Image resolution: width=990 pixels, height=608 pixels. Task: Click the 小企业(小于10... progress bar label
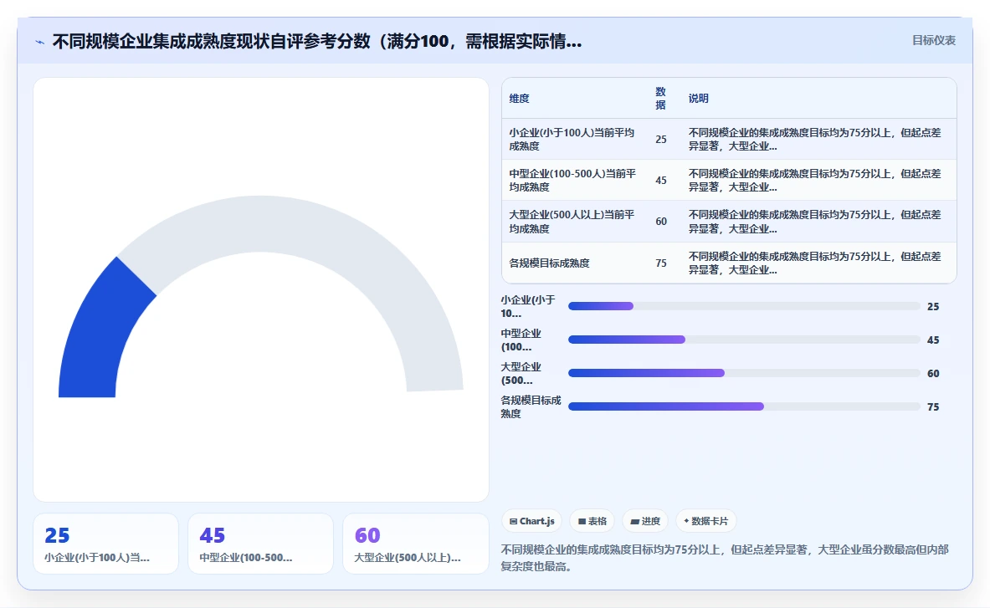coord(528,307)
